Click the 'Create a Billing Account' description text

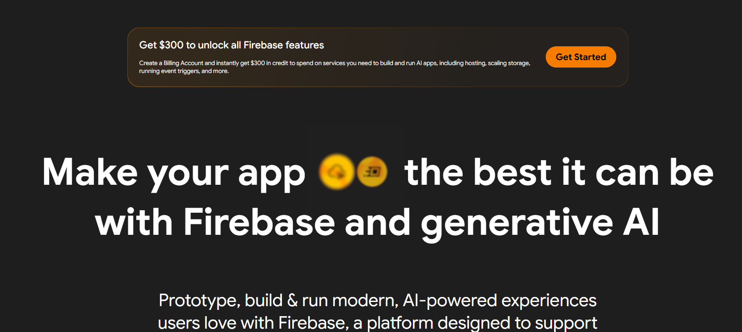point(334,67)
